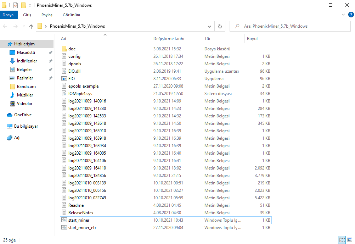Open the Dosya ribbon tab

pyautogui.click(x=8, y=15)
